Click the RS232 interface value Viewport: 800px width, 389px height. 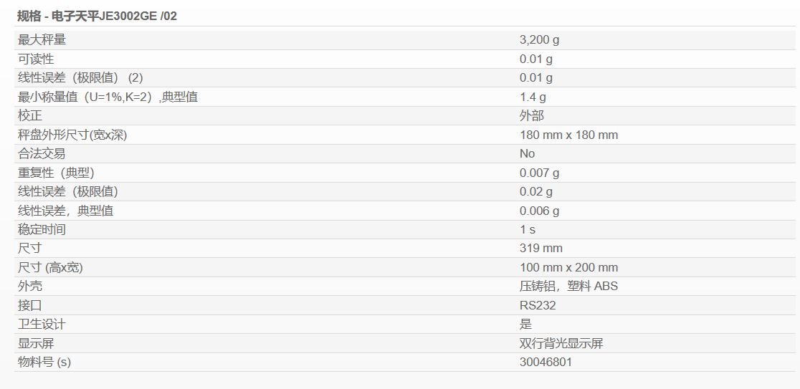[x=538, y=305]
